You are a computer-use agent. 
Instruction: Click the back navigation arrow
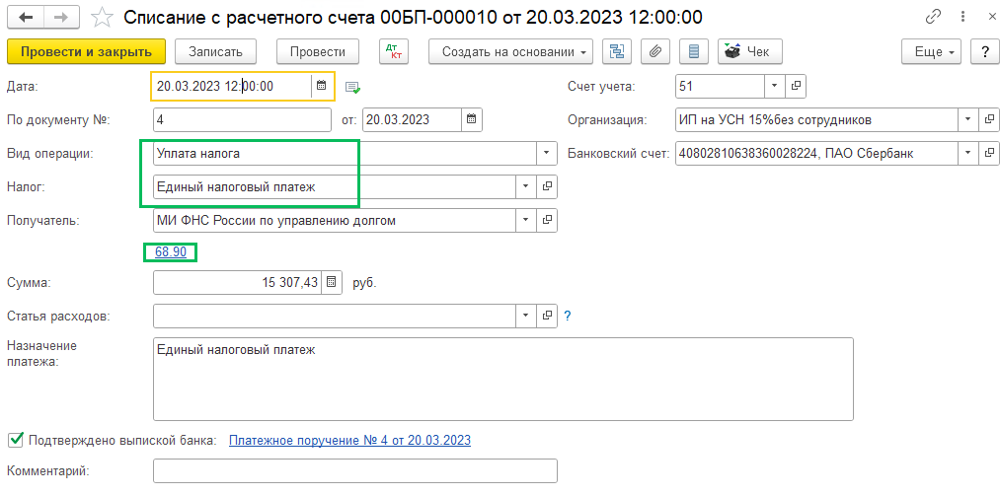click(x=26, y=17)
